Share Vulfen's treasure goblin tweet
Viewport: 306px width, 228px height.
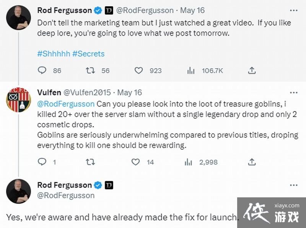pyautogui.click(x=252, y=162)
